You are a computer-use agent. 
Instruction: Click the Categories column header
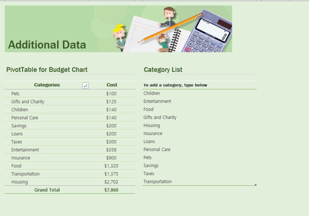[47, 85]
